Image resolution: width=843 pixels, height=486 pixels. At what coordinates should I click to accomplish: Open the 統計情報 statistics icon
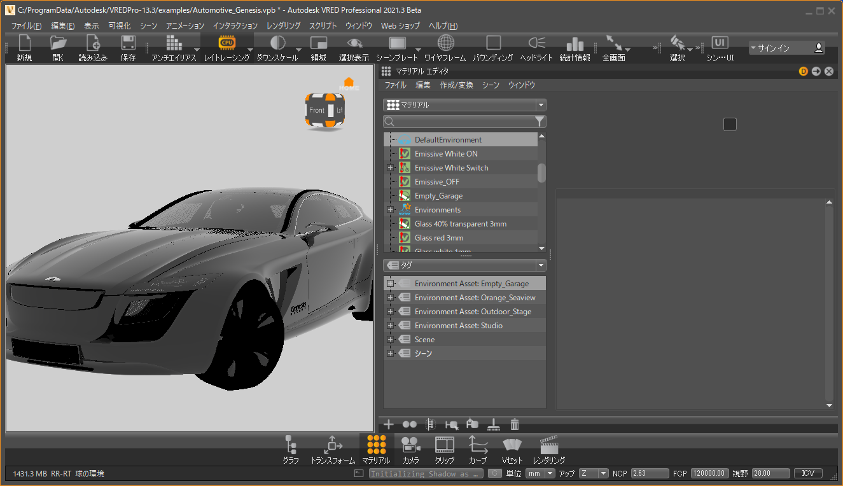click(575, 43)
